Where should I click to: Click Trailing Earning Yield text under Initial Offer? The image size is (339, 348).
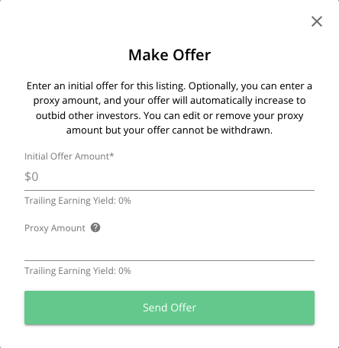click(x=78, y=201)
